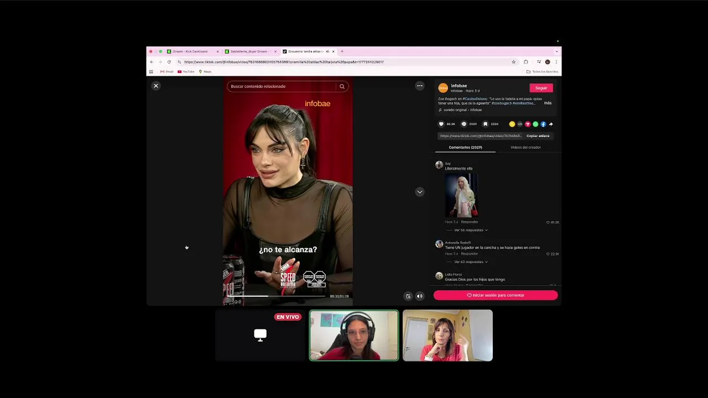Screen dimensions: 708x398
Task: Open the Maps bookmark
Action: point(205,71)
